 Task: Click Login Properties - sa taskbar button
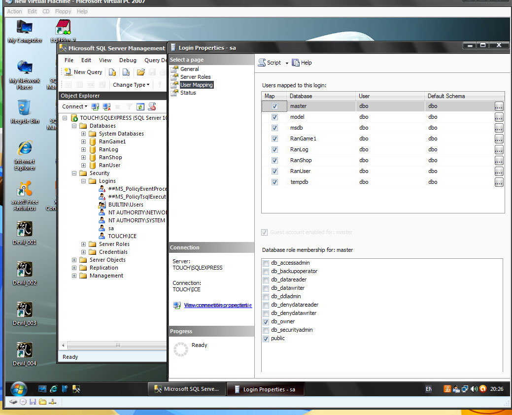click(266, 389)
